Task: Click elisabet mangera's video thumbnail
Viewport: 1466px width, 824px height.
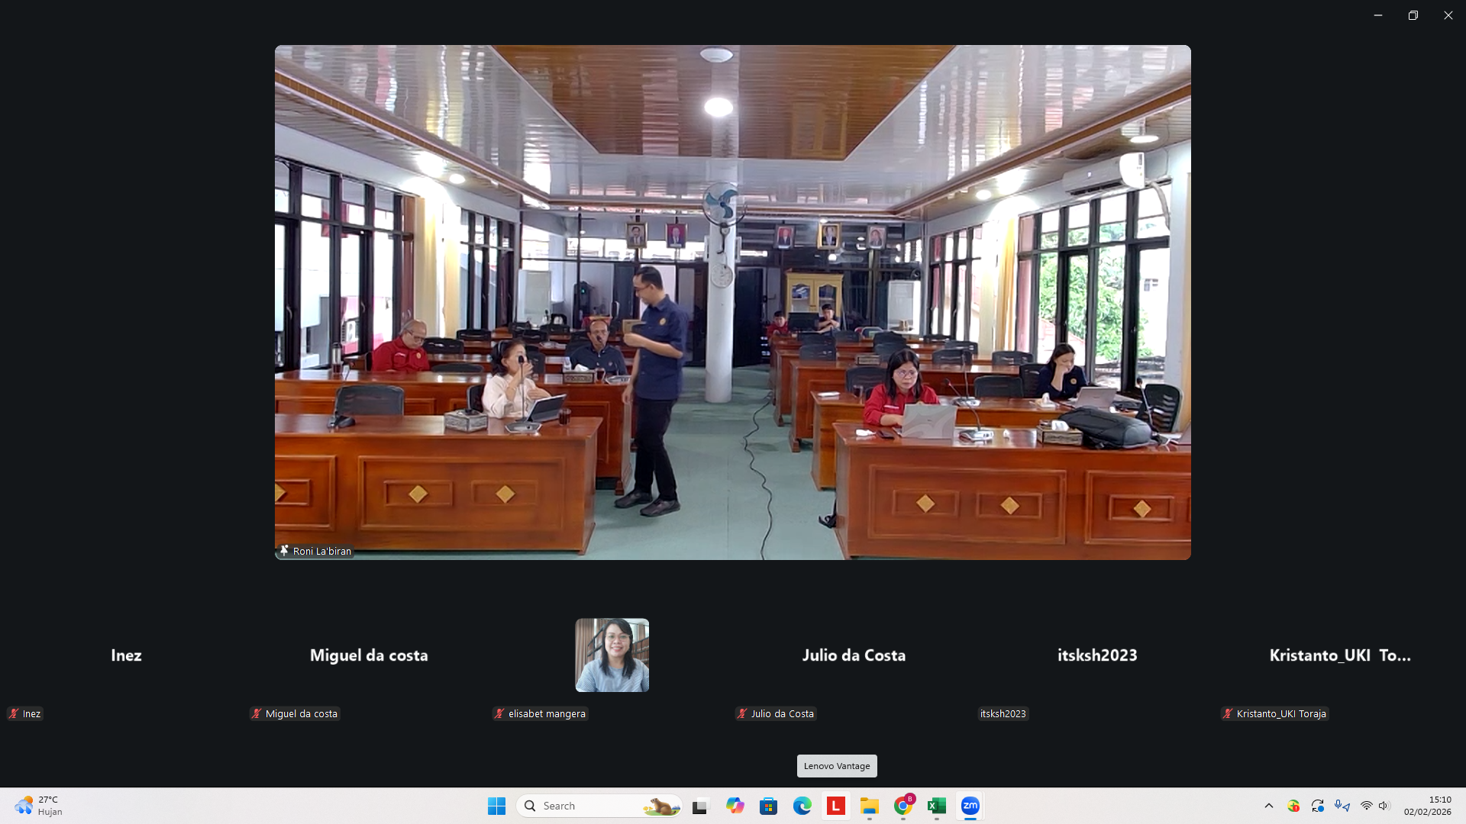Action: 612,655
